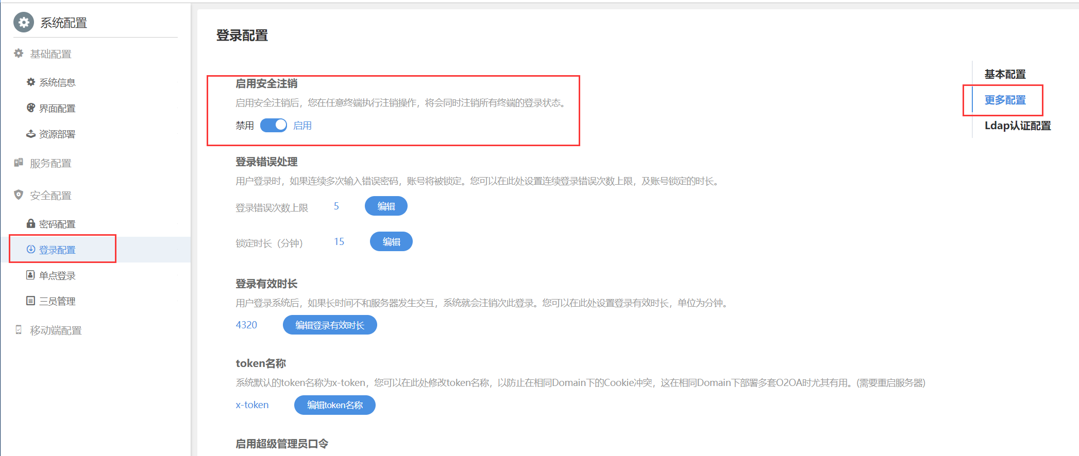
Task: Click the 资源部署 upload icon
Action: (31, 134)
